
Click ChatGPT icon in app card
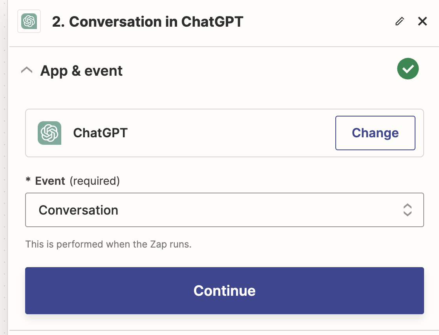tap(49, 133)
